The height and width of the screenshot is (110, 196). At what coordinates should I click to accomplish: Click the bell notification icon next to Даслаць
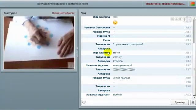tap(193, 102)
